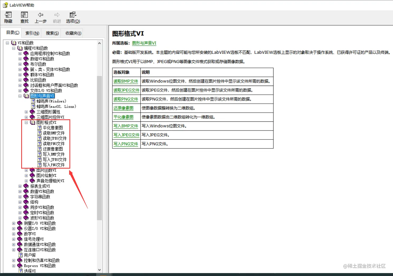Collapse the VI和函数 root node
This screenshot has height=276, width=393.
click(x=7, y=43)
